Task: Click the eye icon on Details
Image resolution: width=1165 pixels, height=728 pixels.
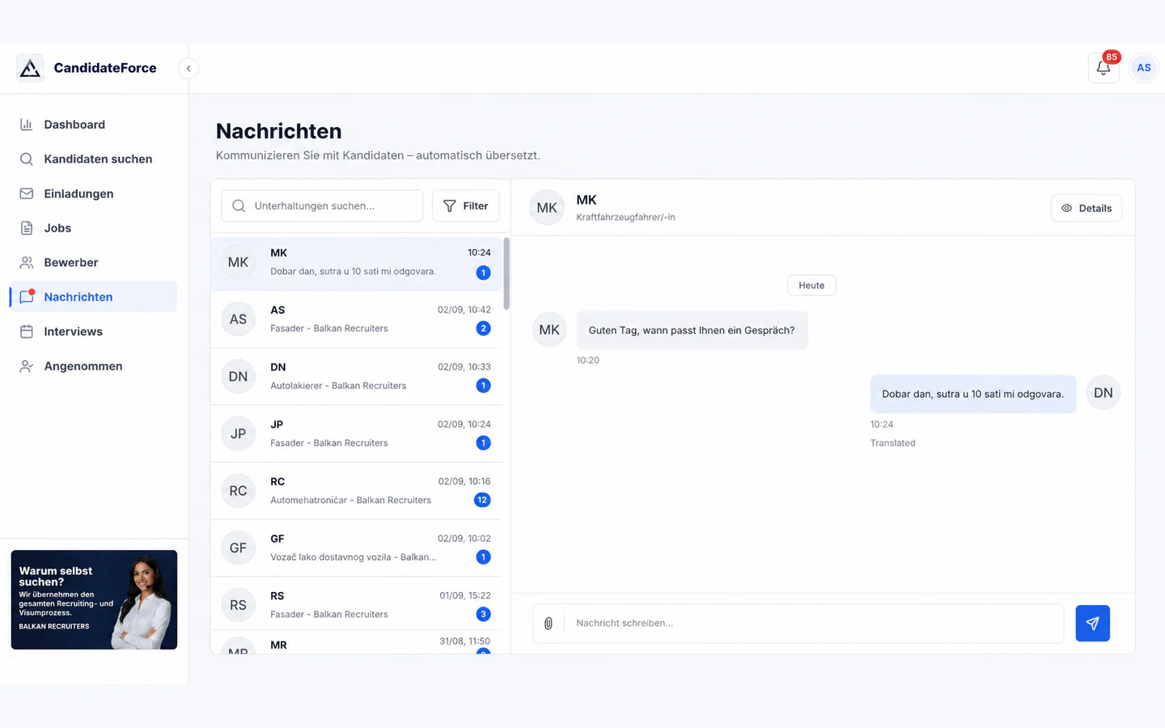Action: 1066,208
